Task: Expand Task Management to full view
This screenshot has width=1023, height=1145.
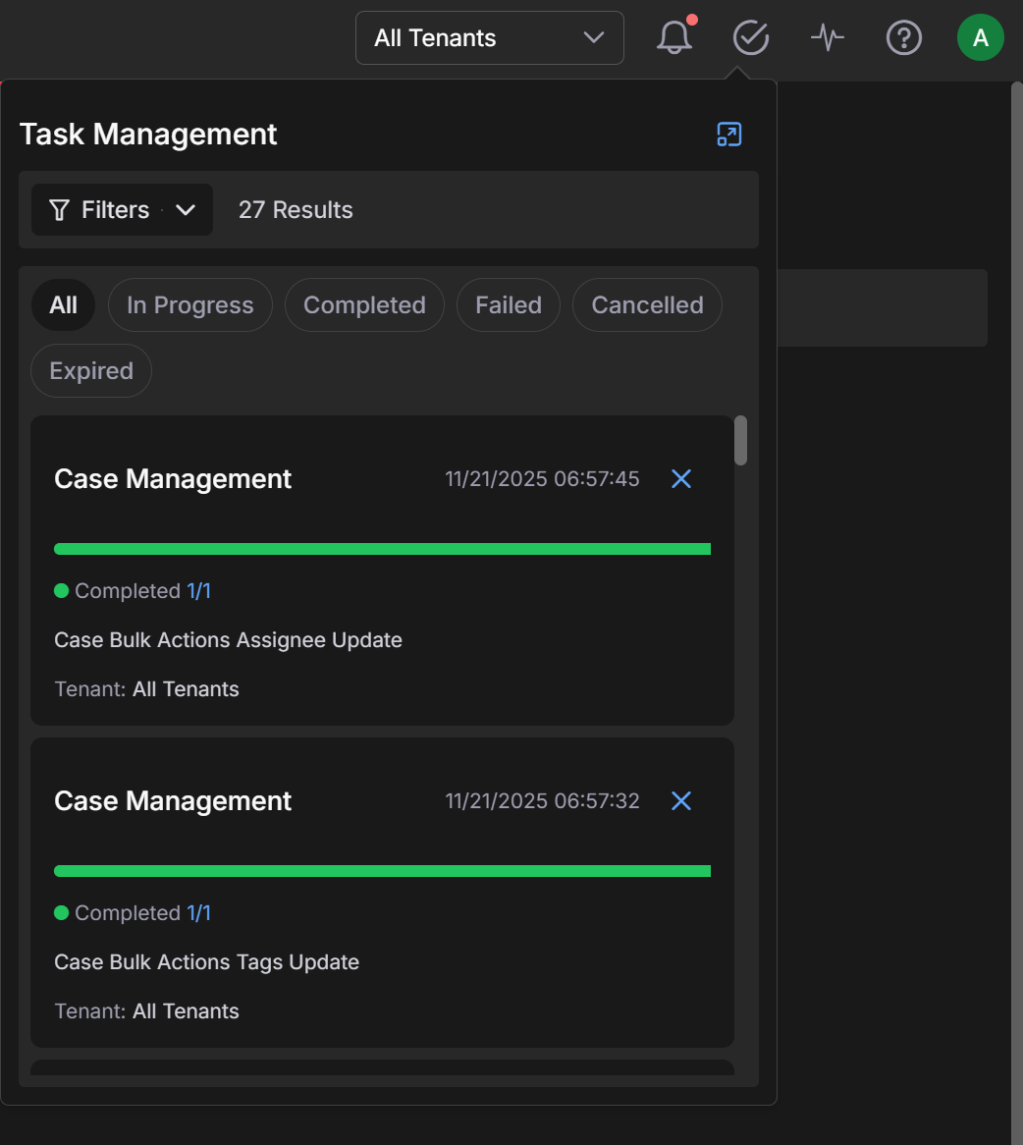Action: tap(728, 135)
